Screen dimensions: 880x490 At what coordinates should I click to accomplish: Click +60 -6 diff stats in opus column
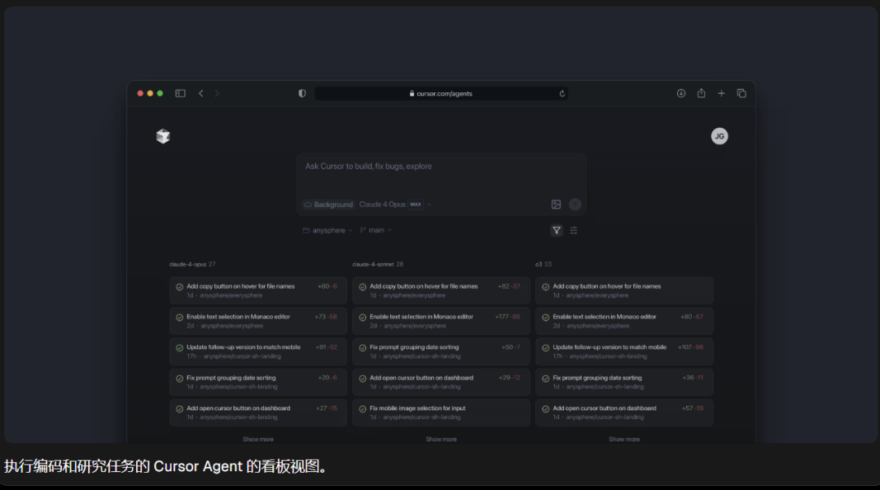pyautogui.click(x=328, y=286)
